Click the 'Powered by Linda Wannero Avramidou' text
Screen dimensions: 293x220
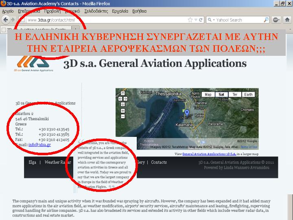point(236,167)
